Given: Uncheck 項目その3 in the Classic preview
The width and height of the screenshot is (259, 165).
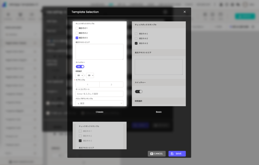Looking at the screenshot, I should [77, 38].
